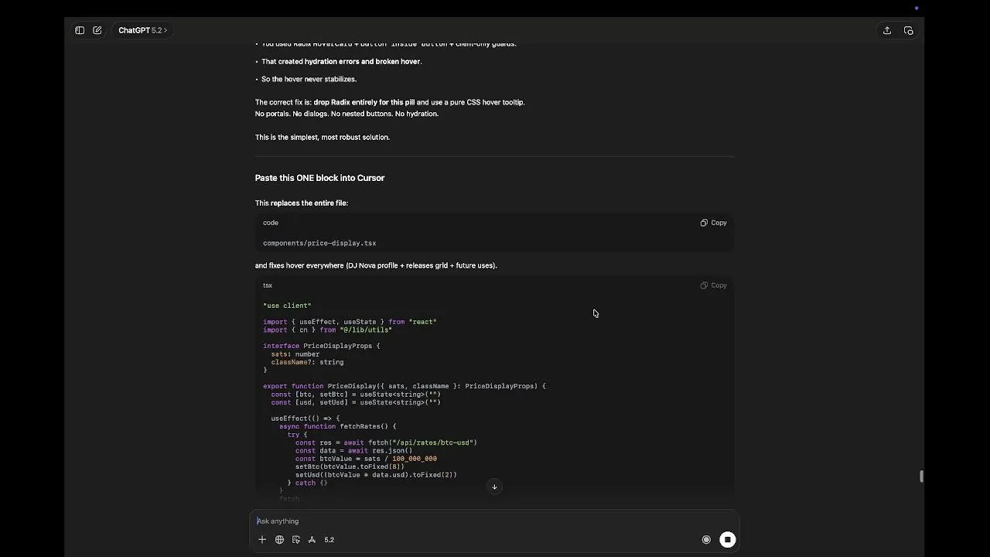990x557 pixels.
Task: Jump to bottom with down-arrow button
Action: (x=494, y=487)
